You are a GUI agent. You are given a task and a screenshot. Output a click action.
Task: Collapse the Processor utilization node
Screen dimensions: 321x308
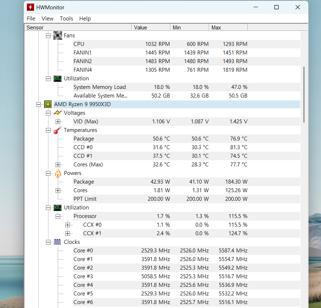click(x=58, y=216)
